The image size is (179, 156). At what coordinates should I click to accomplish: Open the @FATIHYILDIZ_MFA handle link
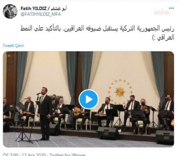tap(41, 14)
